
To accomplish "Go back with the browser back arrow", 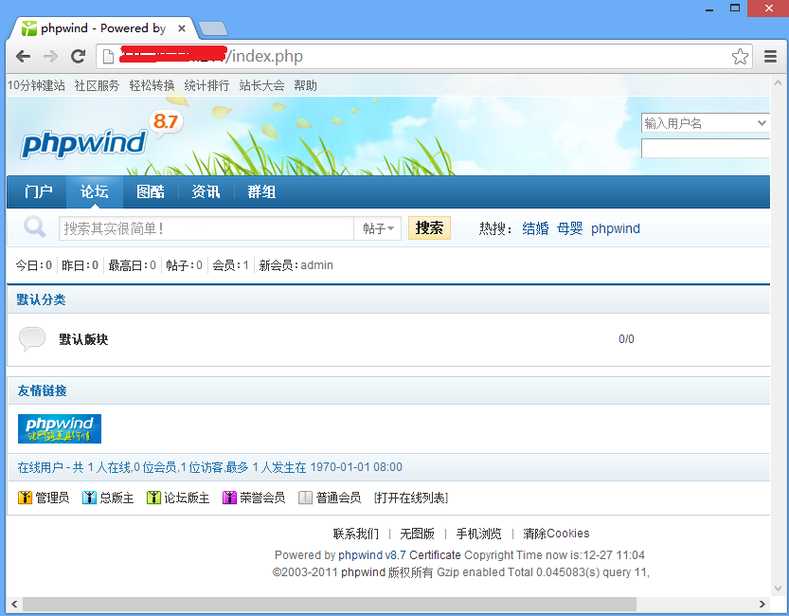I will click(x=23, y=56).
